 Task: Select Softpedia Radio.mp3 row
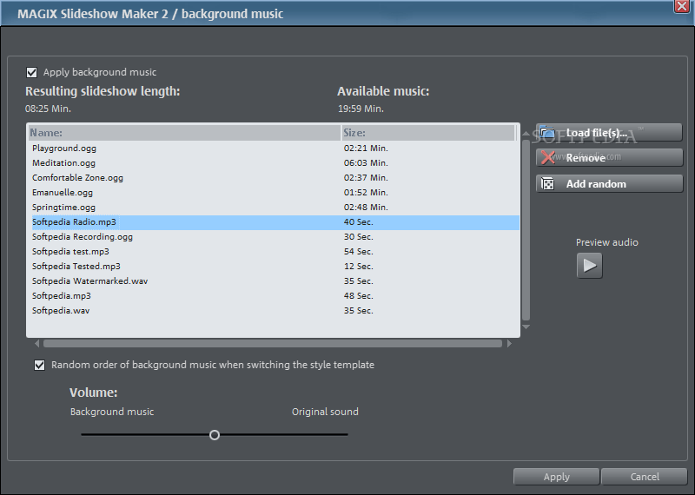pos(275,222)
